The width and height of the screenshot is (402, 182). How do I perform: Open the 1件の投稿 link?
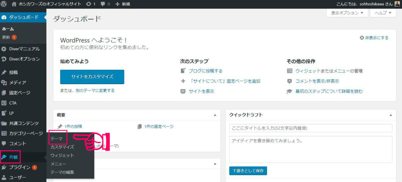coord(73,126)
